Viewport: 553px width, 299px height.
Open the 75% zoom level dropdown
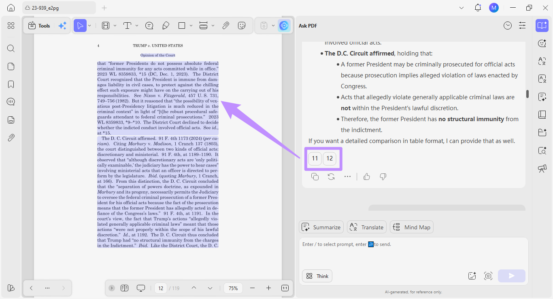point(233,288)
